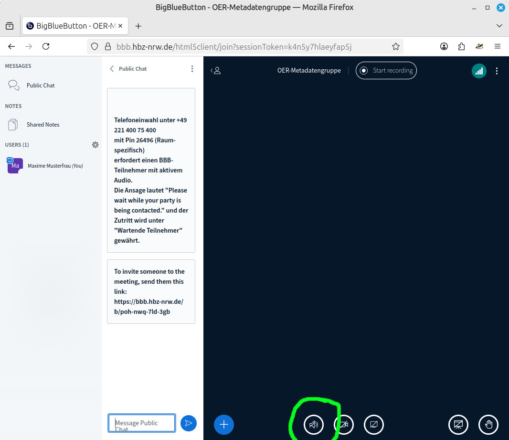Send chat message with arrow button
This screenshot has width=509, height=440.
point(189,423)
